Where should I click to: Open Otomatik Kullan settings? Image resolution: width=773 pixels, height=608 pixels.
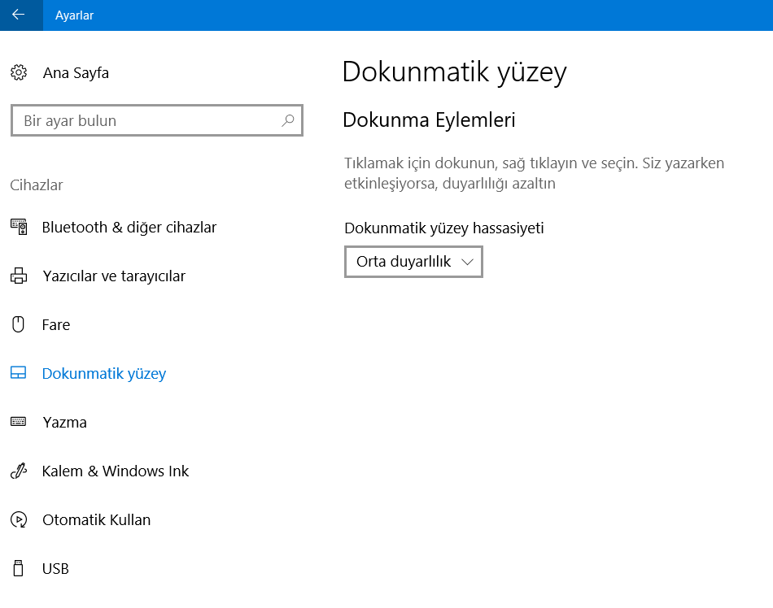(96, 520)
